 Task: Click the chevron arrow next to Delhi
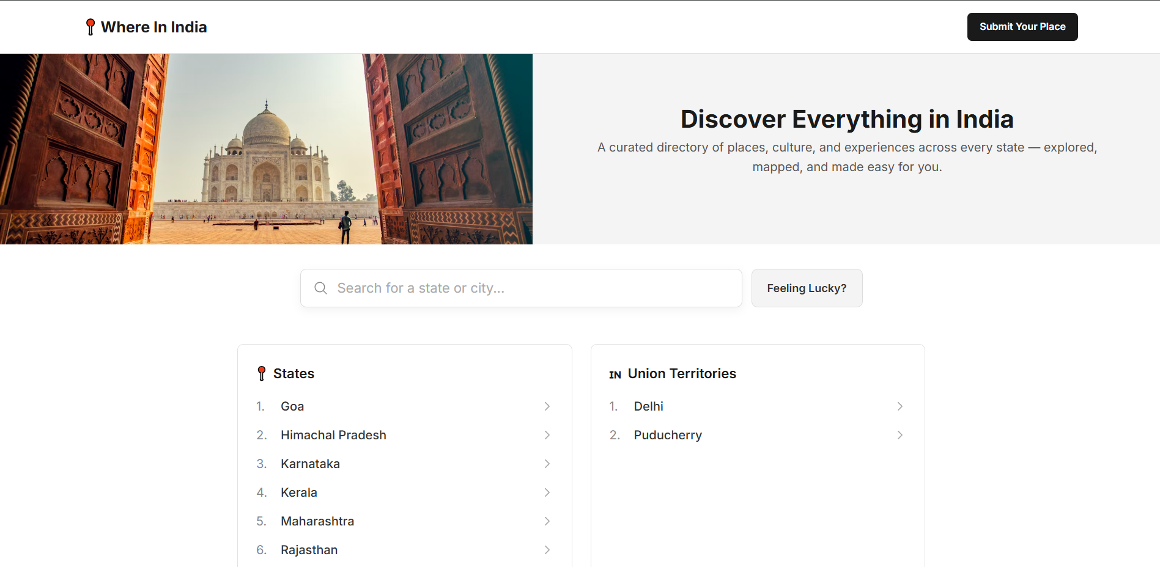[x=900, y=406]
